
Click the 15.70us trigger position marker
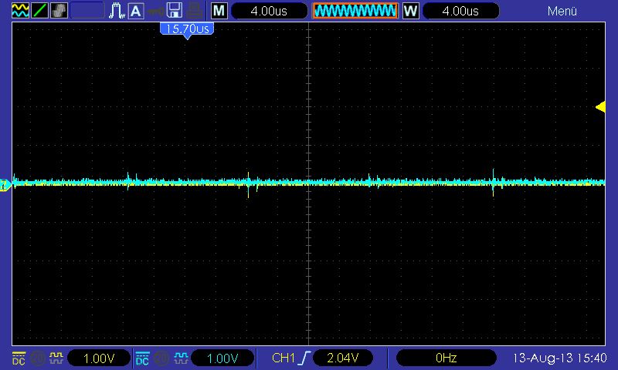coord(186,29)
